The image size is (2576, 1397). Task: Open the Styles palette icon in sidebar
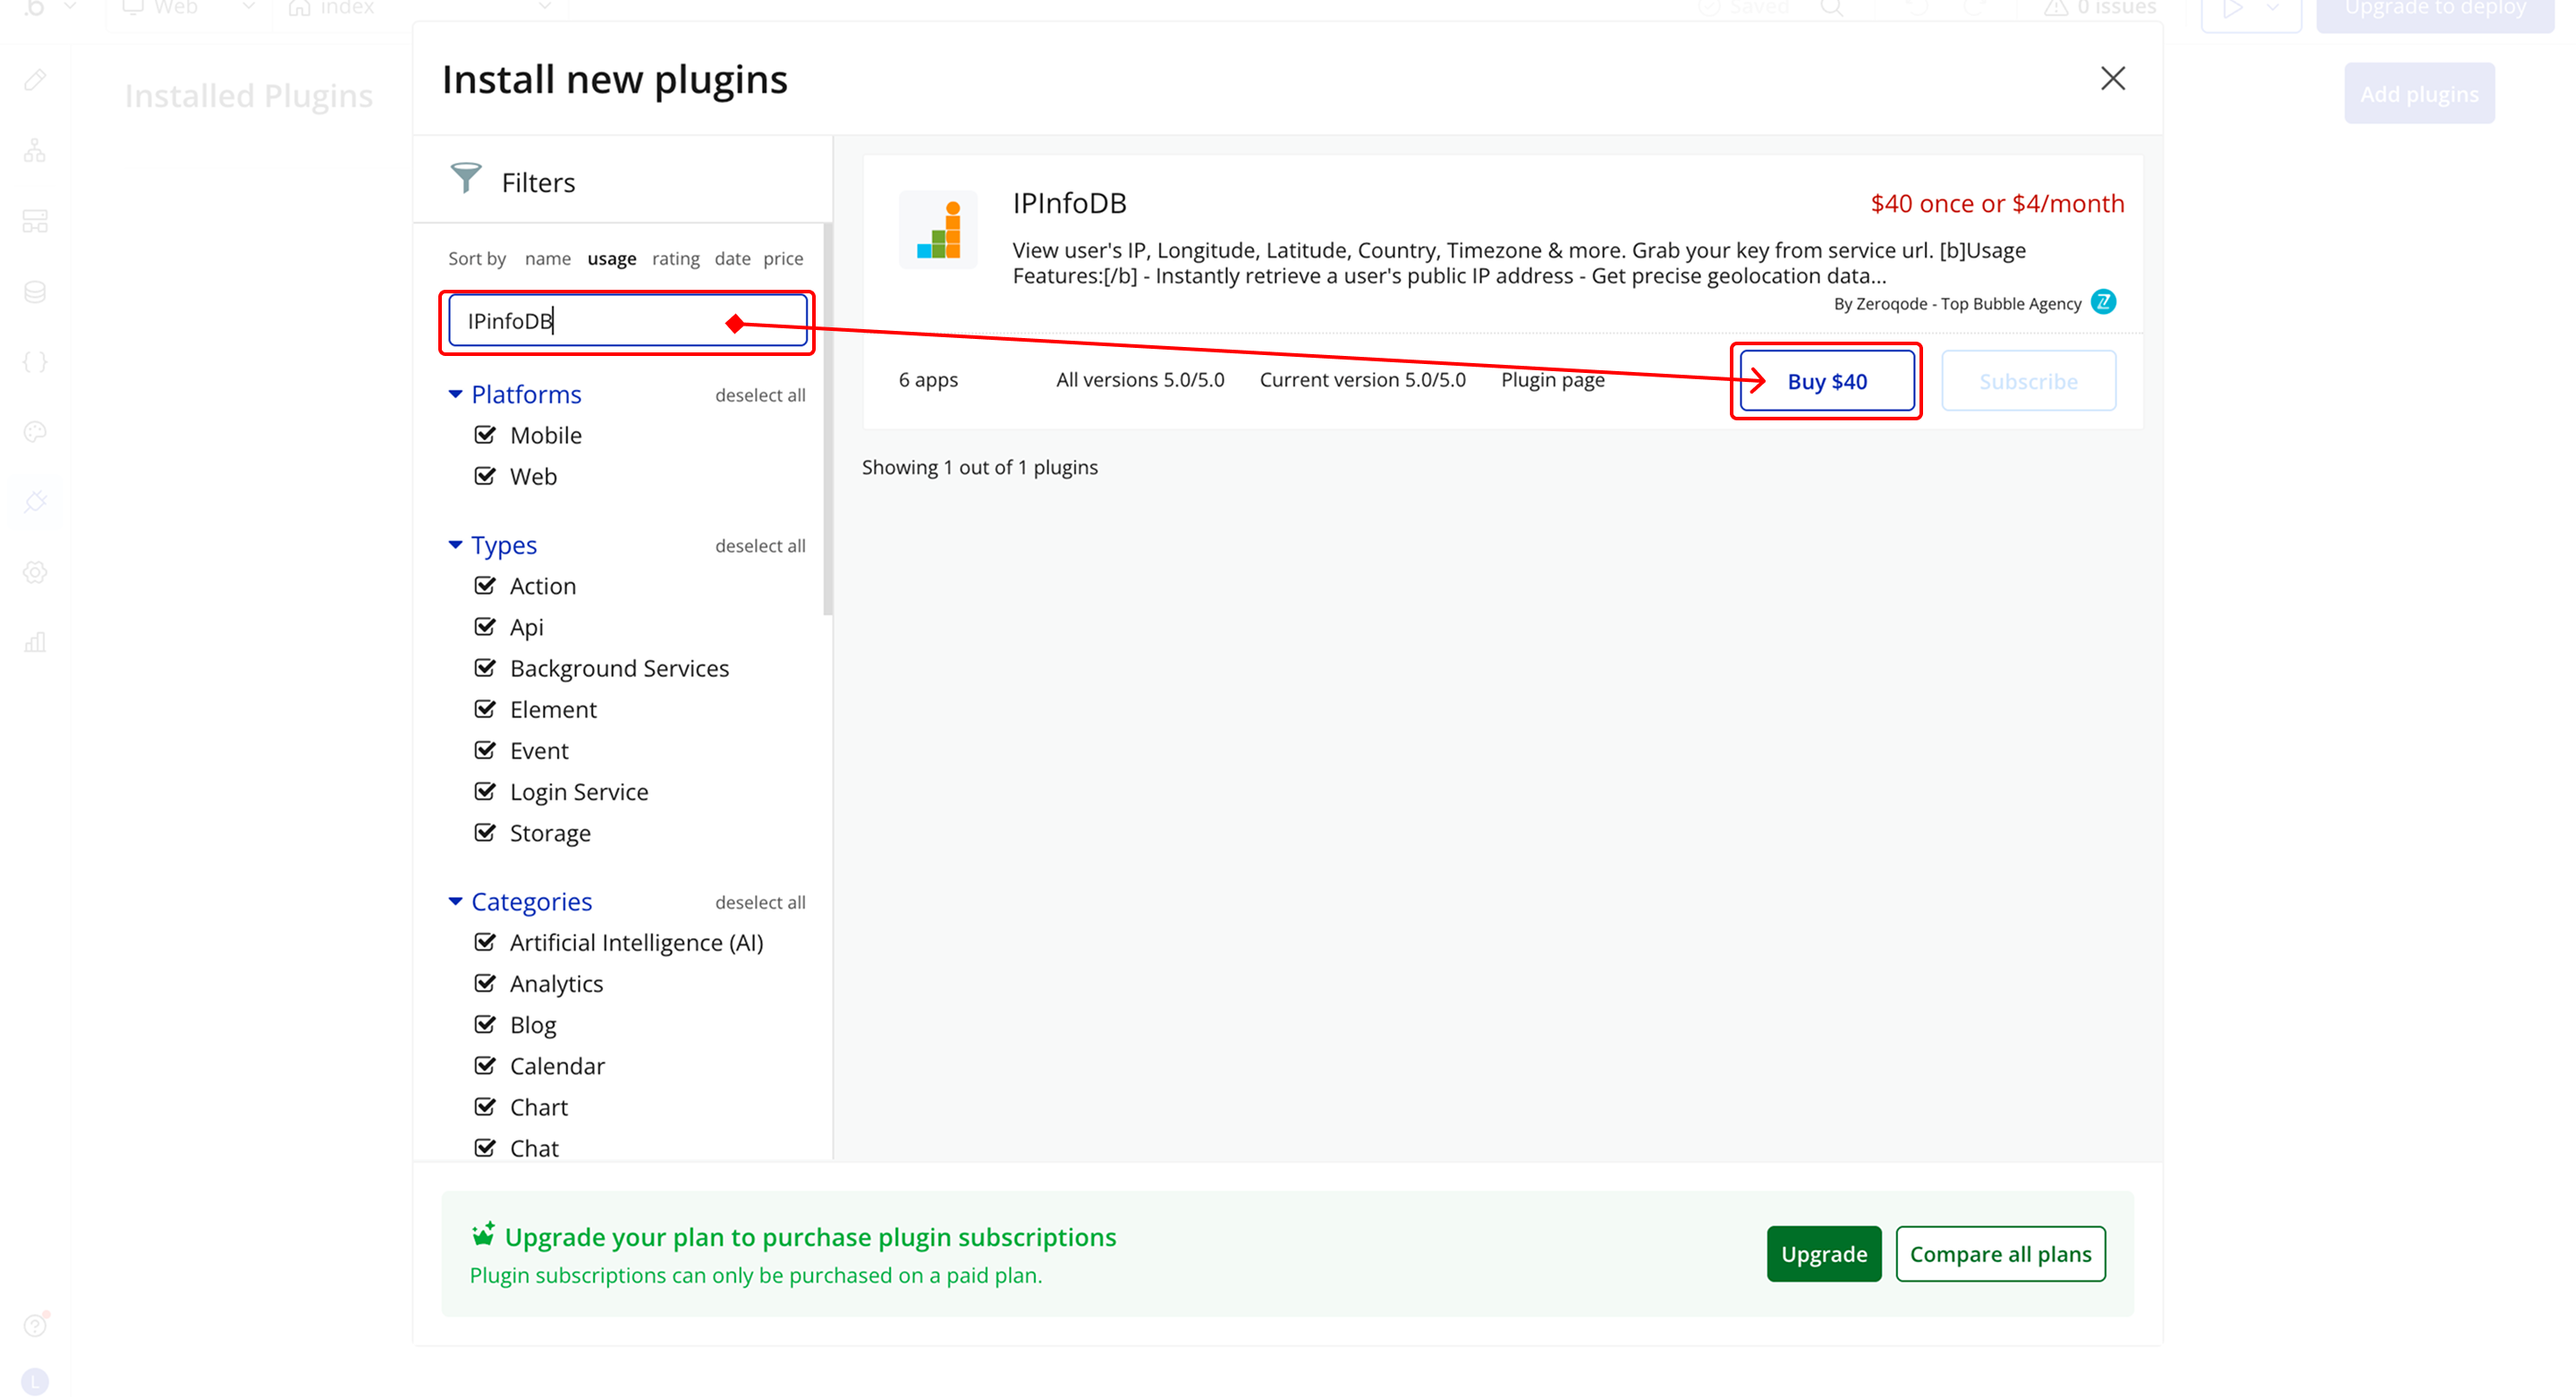[35, 432]
